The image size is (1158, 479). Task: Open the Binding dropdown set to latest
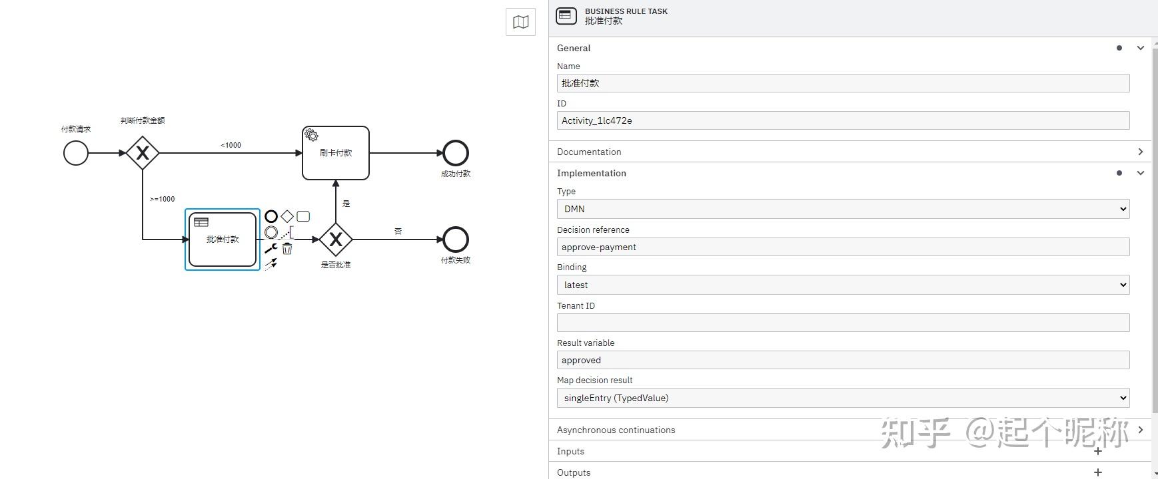point(843,285)
